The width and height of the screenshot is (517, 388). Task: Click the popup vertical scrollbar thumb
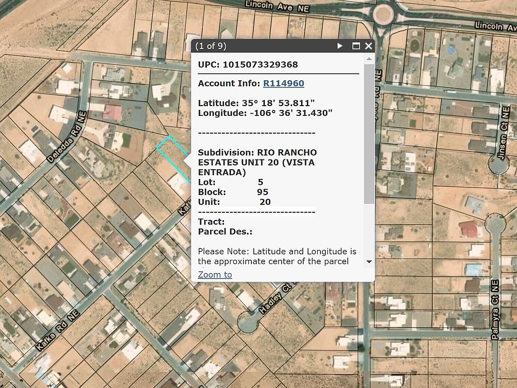369,135
